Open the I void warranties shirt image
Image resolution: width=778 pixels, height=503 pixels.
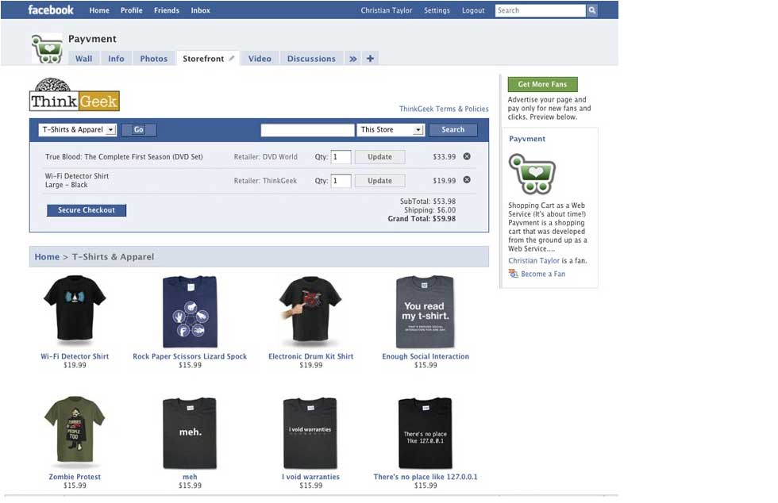[x=310, y=432]
